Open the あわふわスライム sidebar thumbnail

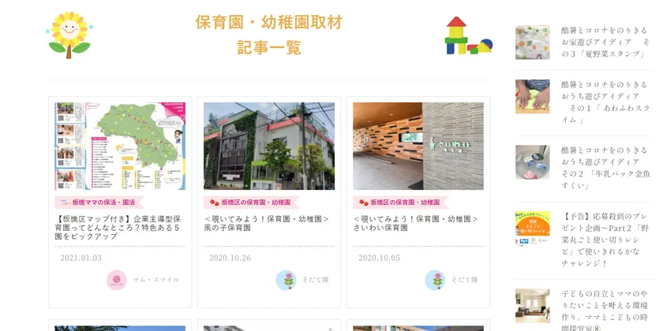pyautogui.click(x=532, y=96)
